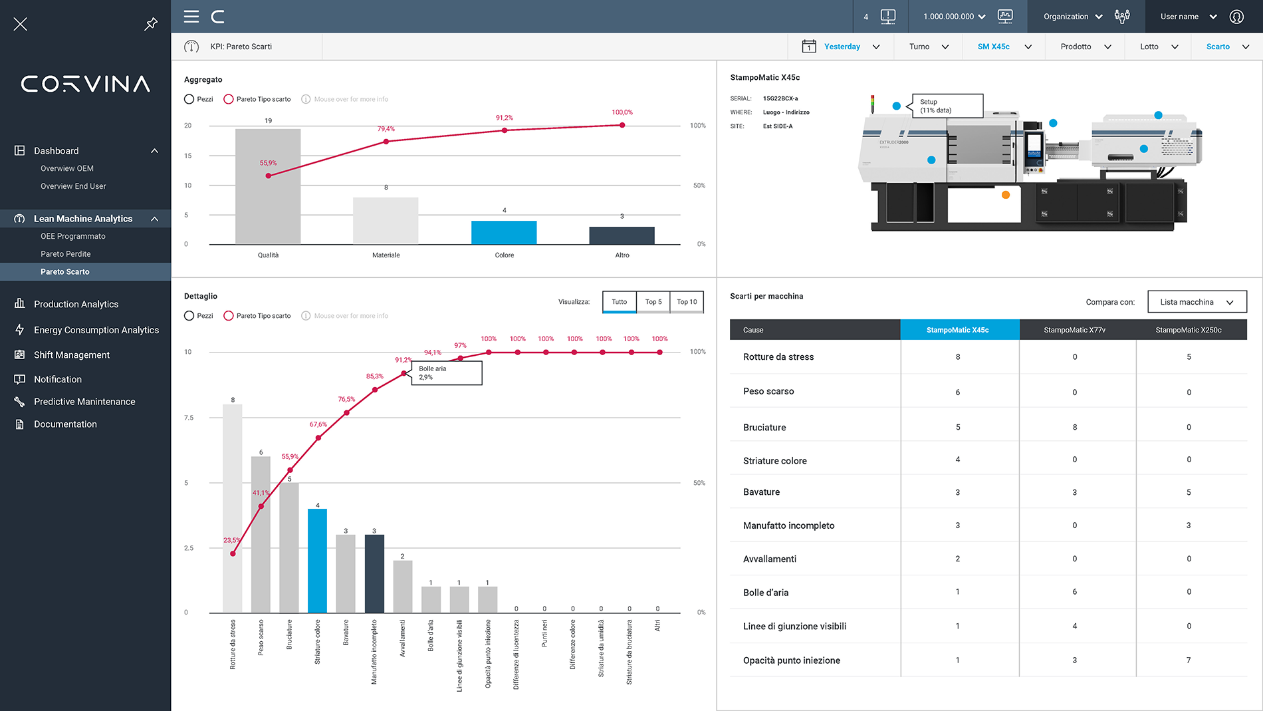The image size is (1263, 711).
Task: Open Energy Consumption Analytics
Action: (x=96, y=329)
